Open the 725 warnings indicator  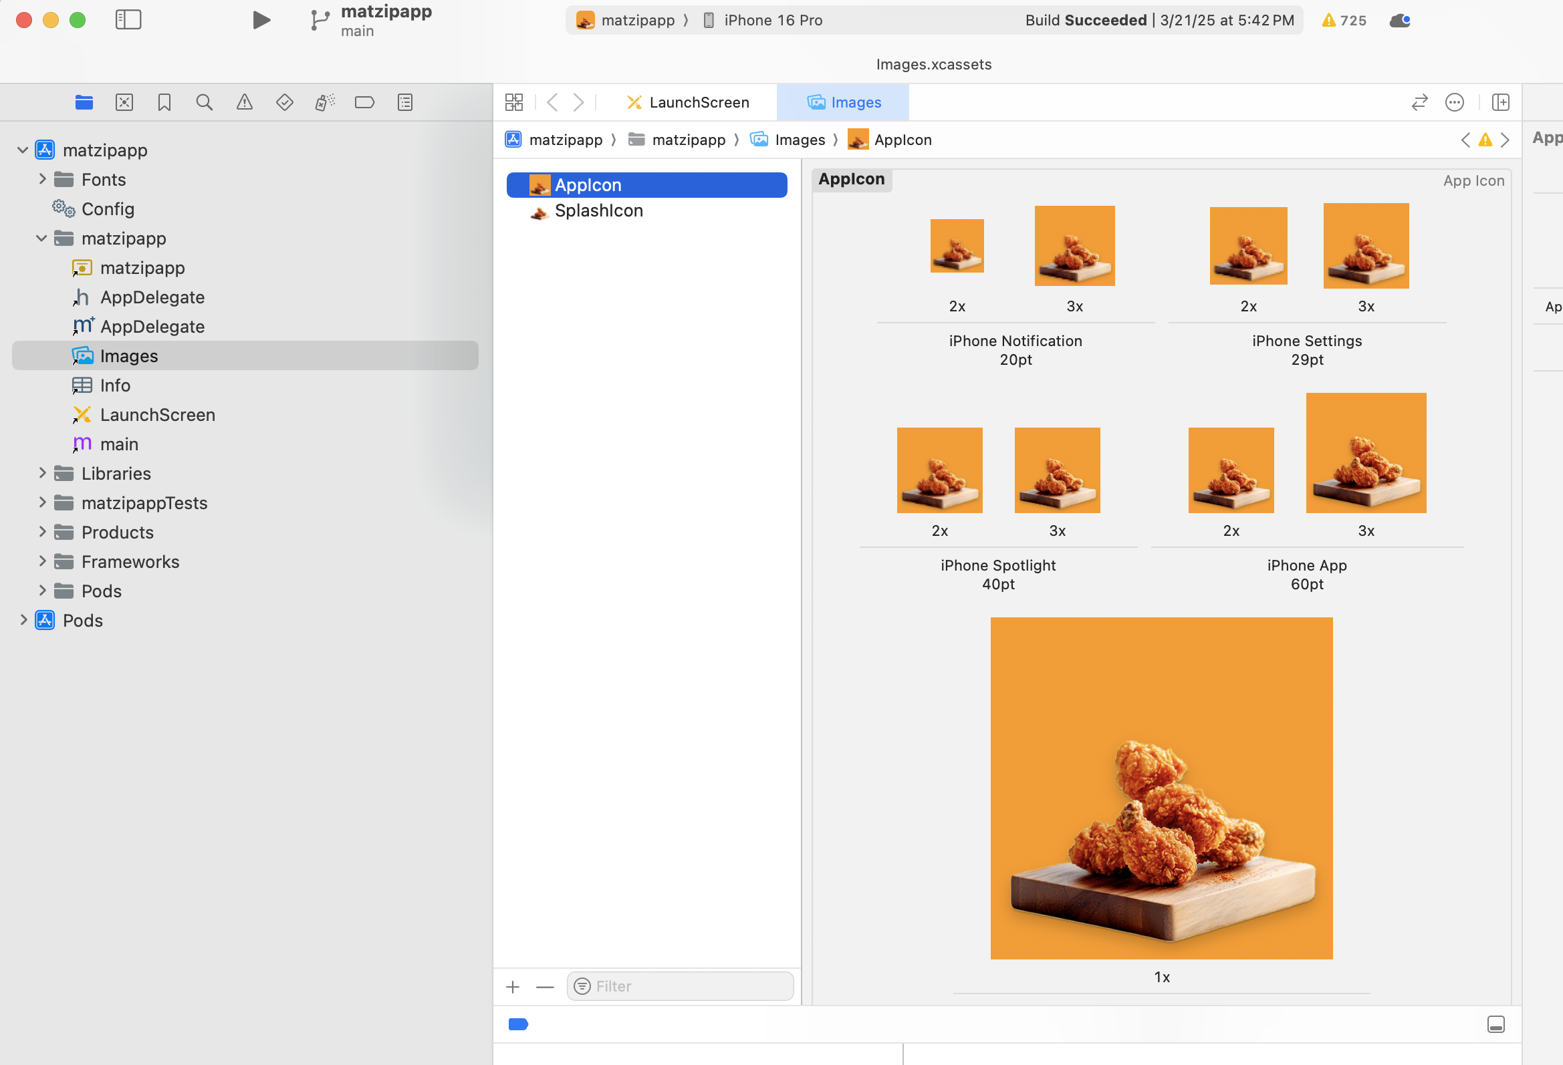tap(1344, 20)
